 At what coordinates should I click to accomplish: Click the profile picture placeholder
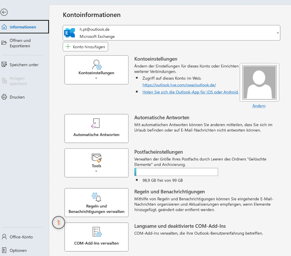pyautogui.click(x=259, y=82)
